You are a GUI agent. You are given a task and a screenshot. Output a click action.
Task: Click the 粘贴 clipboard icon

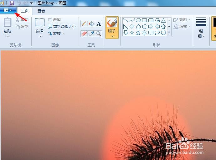click(x=8, y=22)
